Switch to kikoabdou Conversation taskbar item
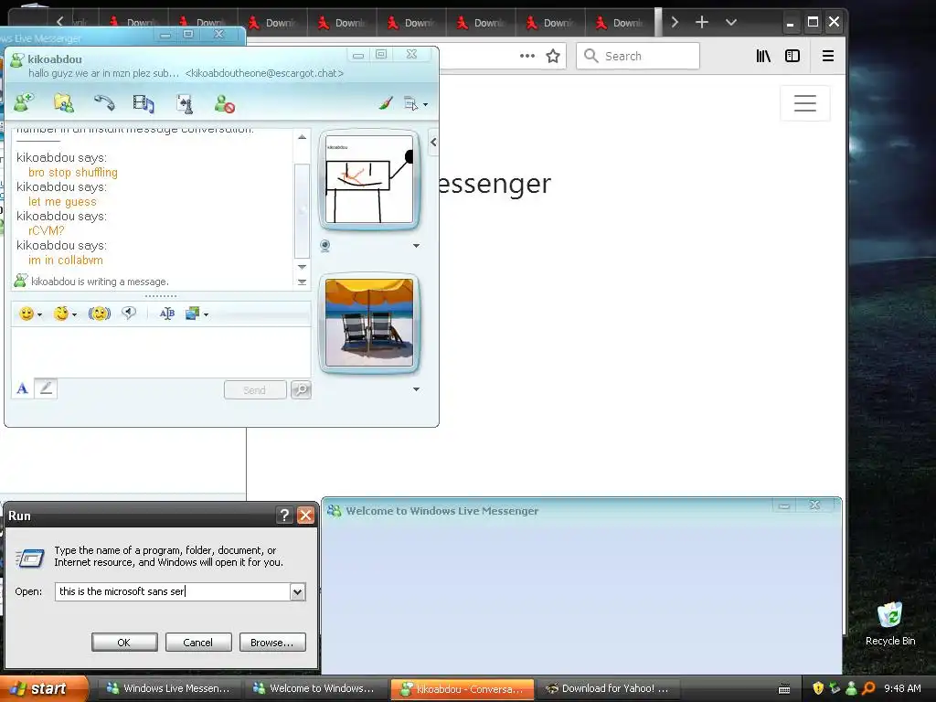 pyautogui.click(x=462, y=689)
